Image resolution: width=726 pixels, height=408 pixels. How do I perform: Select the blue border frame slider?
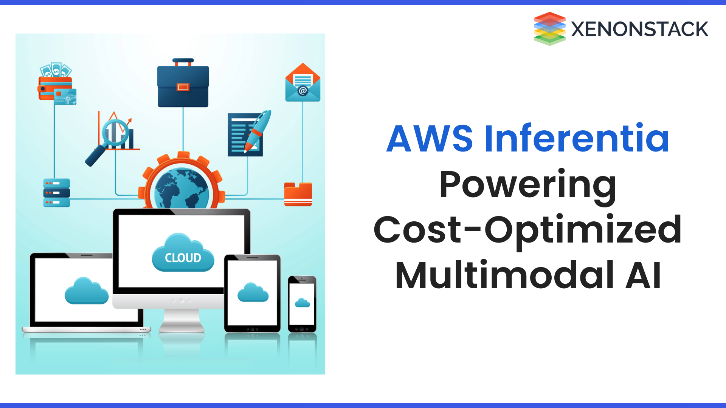[363, 3]
